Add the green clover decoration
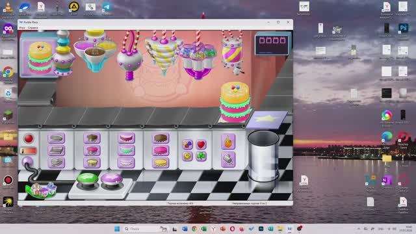Viewport: 416px width, 234px height. [201, 156]
